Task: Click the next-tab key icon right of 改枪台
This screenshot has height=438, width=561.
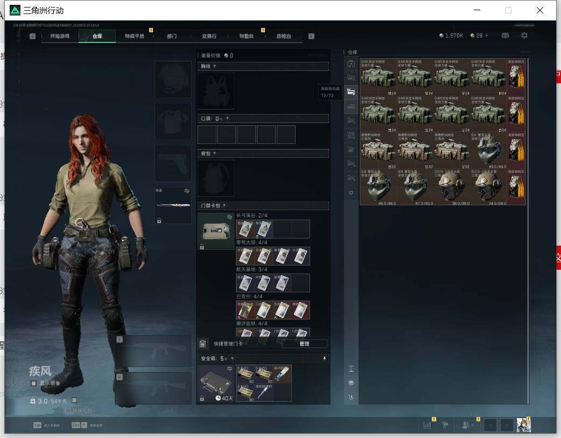Action: (311, 36)
